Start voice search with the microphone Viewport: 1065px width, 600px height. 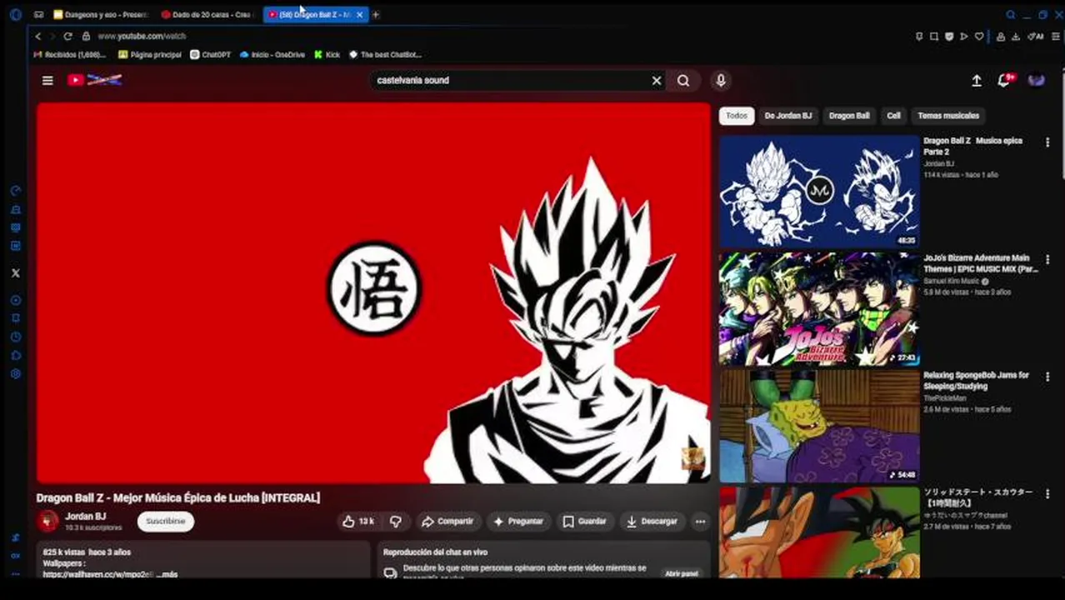point(721,80)
